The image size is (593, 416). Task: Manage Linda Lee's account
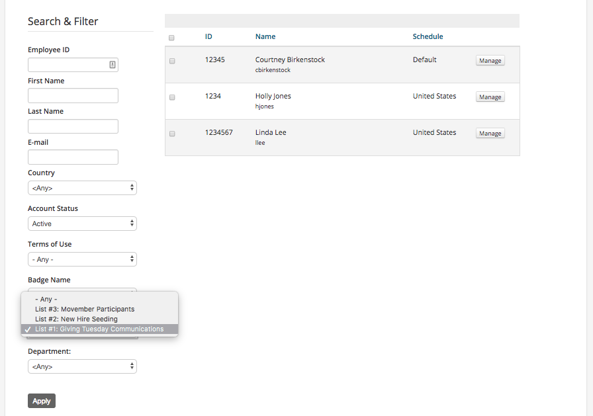(x=490, y=134)
